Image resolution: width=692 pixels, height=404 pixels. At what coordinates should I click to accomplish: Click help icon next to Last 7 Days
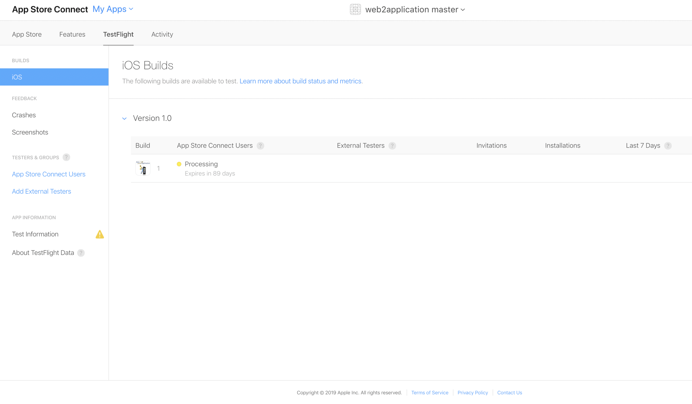click(x=668, y=146)
